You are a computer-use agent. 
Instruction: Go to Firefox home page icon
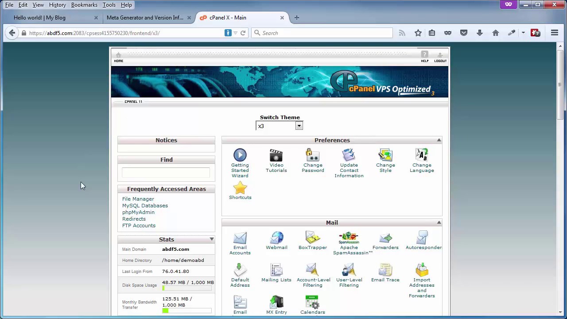(496, 33)
